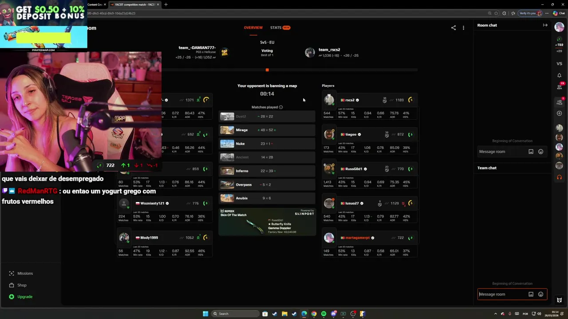Image resolution: width=568 pixels, height=319 pixels.
Task: Click team_rscs2 team name
Action: click(329, 50)
